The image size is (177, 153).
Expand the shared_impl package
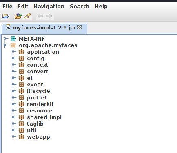(14, 117)
